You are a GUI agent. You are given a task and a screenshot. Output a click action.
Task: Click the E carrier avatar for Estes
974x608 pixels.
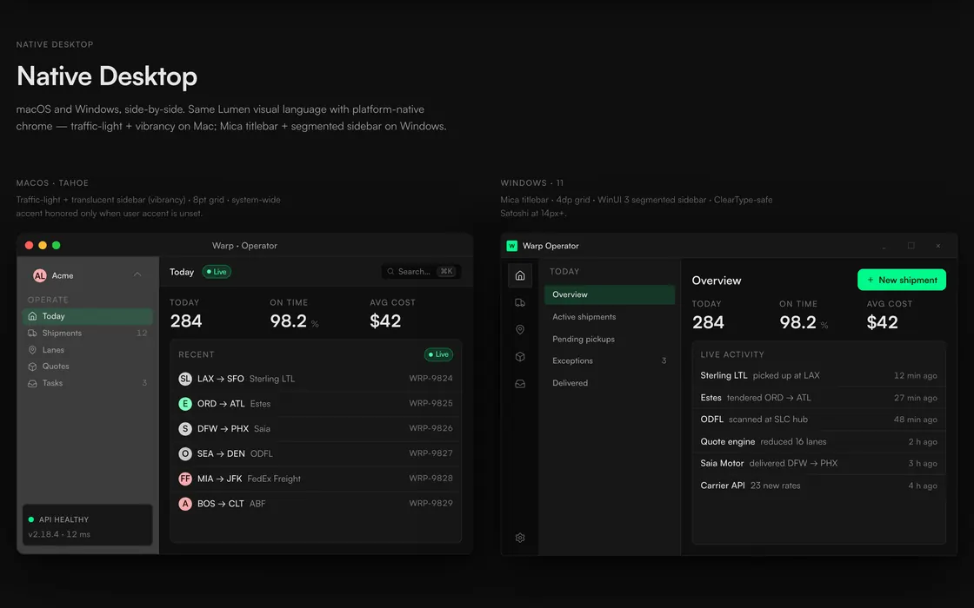coord(185,404)
